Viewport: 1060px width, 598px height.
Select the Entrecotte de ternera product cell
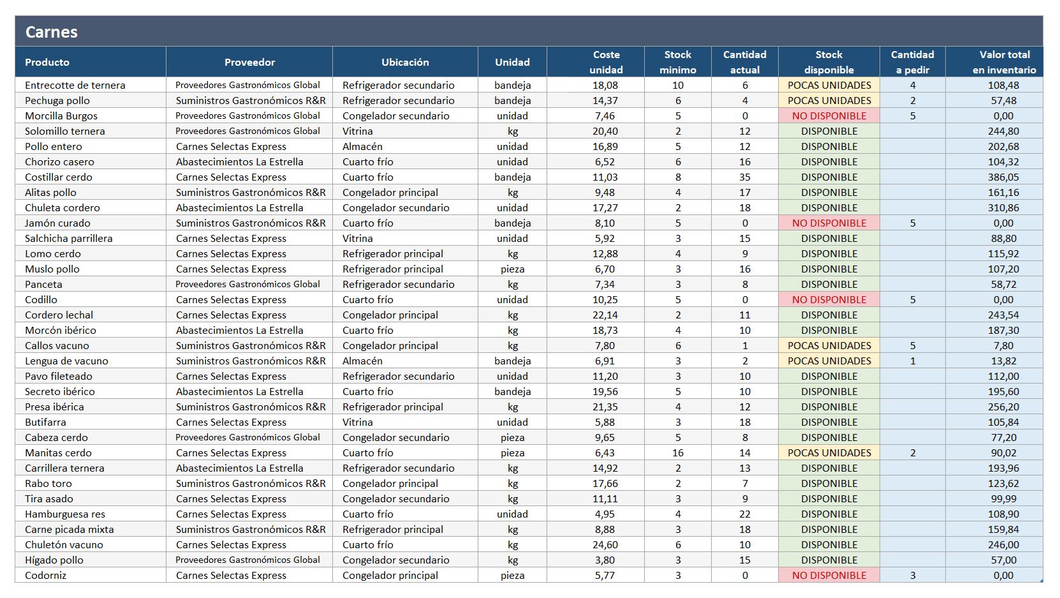pyautogui.click(x=91, y=85)
